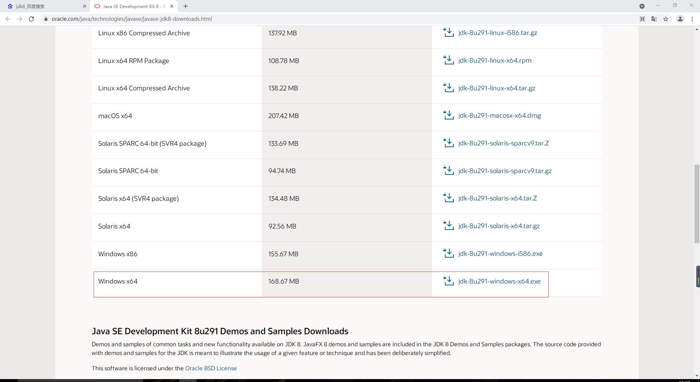Open the tab search dropdown button

642,6
